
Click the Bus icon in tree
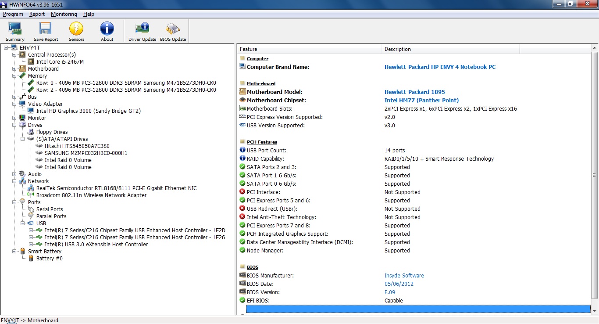click(x=22, y=97)
